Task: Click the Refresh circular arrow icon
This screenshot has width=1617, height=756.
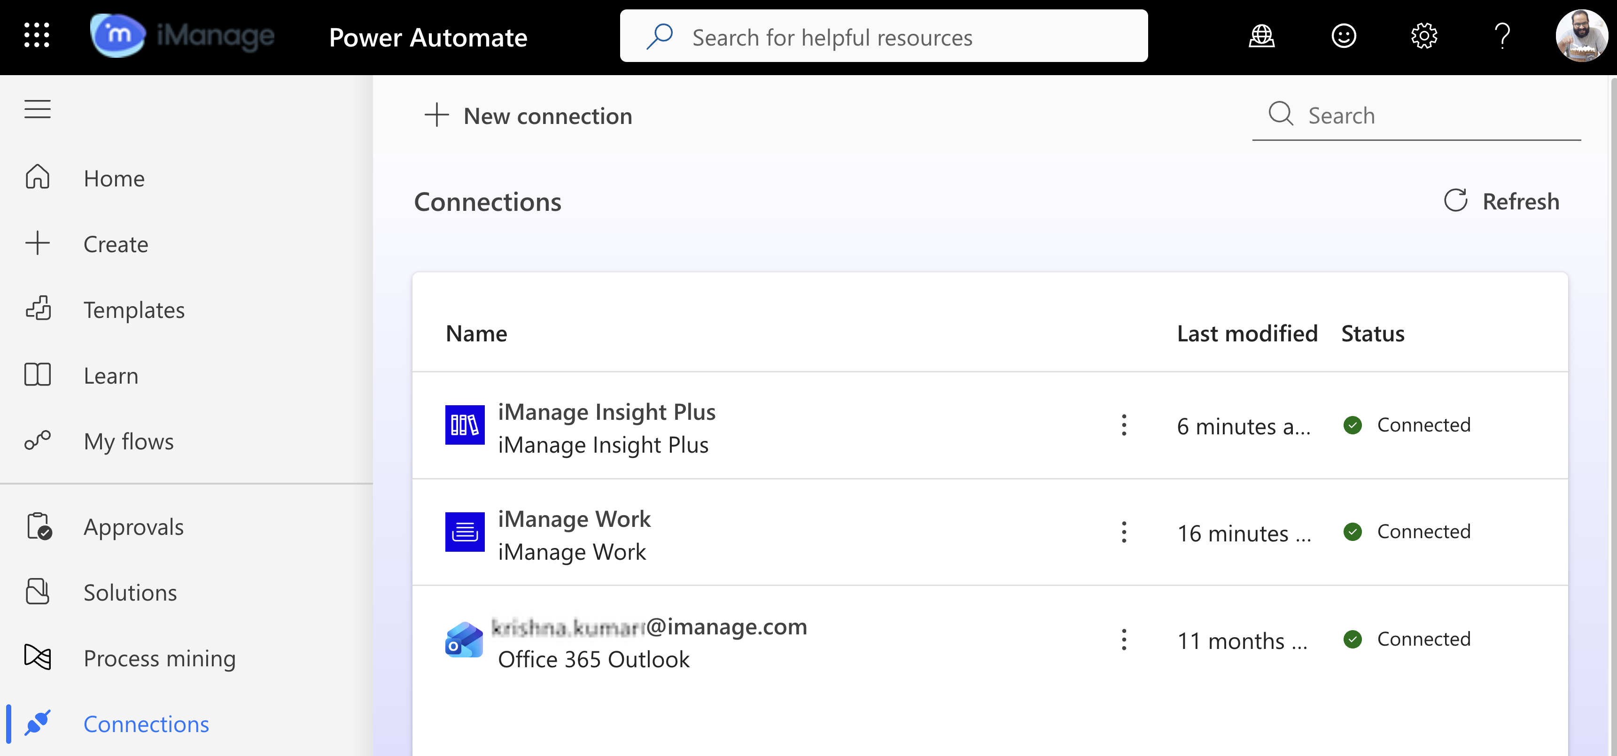Action: [1455, 201]
